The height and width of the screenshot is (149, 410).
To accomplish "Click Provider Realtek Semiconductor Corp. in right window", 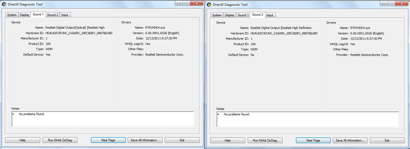I will (x=370, y=55).
